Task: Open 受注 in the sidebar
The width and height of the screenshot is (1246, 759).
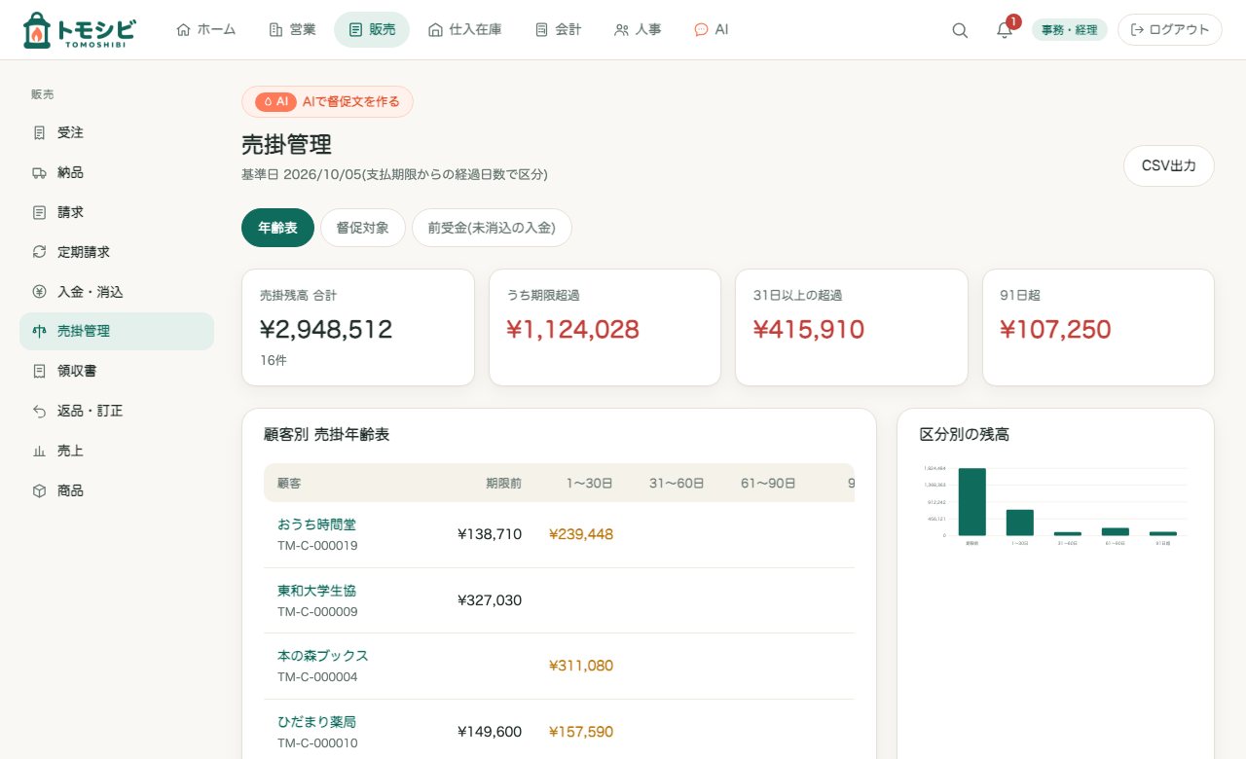Action: click(x=117, y=132)
